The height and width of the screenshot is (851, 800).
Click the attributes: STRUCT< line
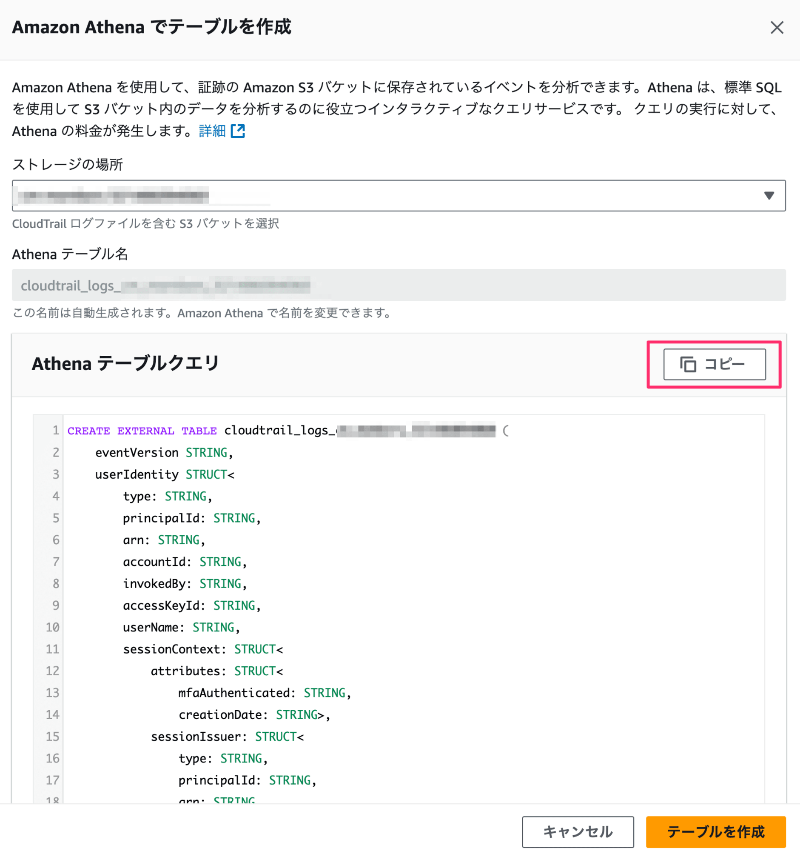pyautogui.click(x=216, y=671)
